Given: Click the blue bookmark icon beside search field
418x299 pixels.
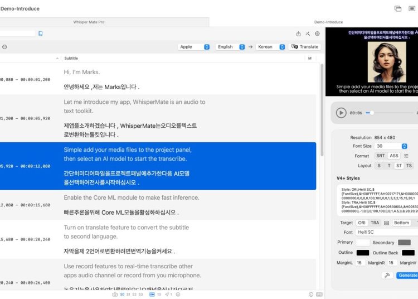Looking at the screenshot, I should (x=41, y=33).
